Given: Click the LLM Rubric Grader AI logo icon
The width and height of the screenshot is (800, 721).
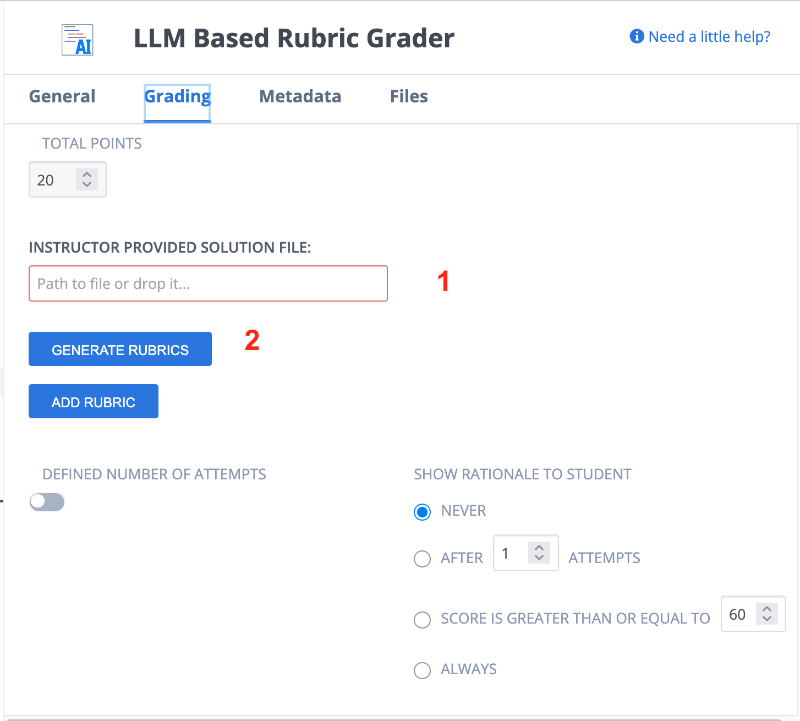Looking at the screenshot, I should pyautogui.click(x=77, y=40).
